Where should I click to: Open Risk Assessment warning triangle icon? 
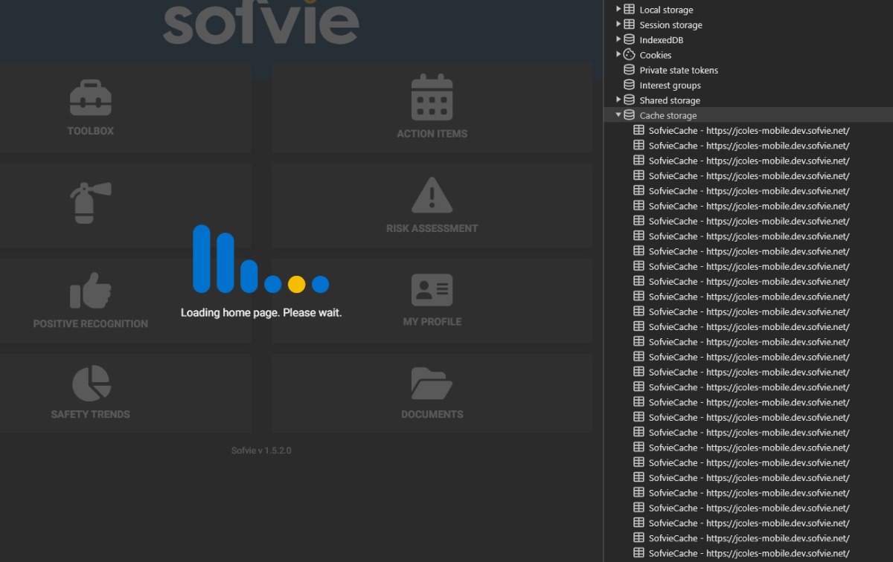click(x=432, y=195)
